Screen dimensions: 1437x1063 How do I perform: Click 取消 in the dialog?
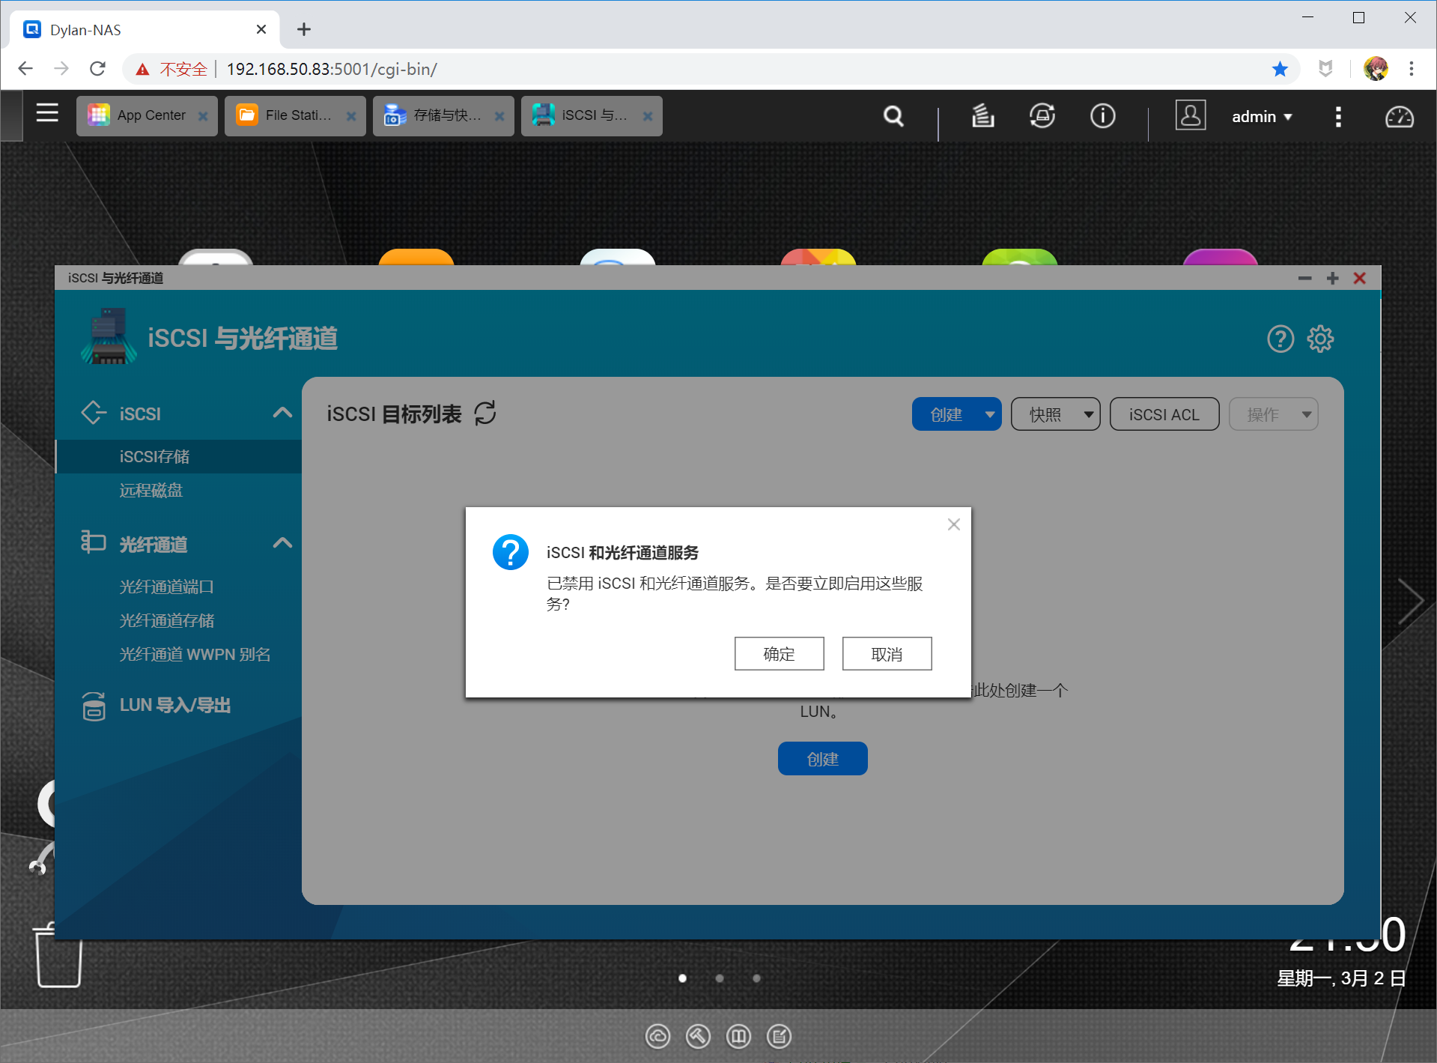(x=887, y=654)
